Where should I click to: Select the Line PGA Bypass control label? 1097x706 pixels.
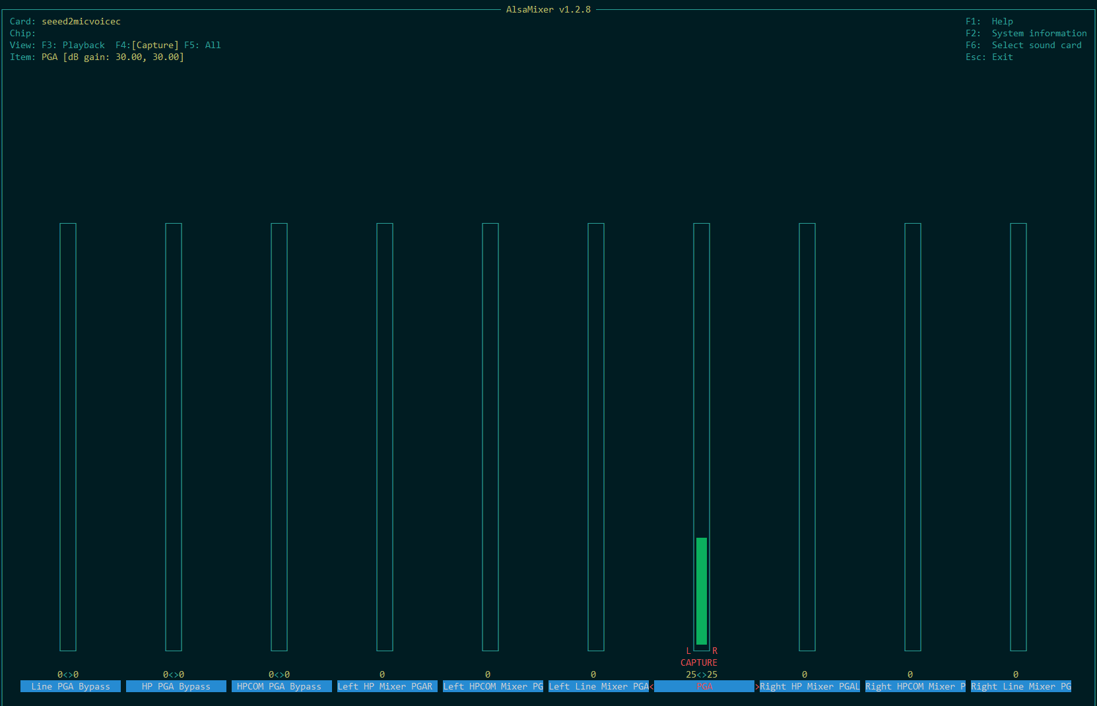pyautogui.click(x=71, y=686)
